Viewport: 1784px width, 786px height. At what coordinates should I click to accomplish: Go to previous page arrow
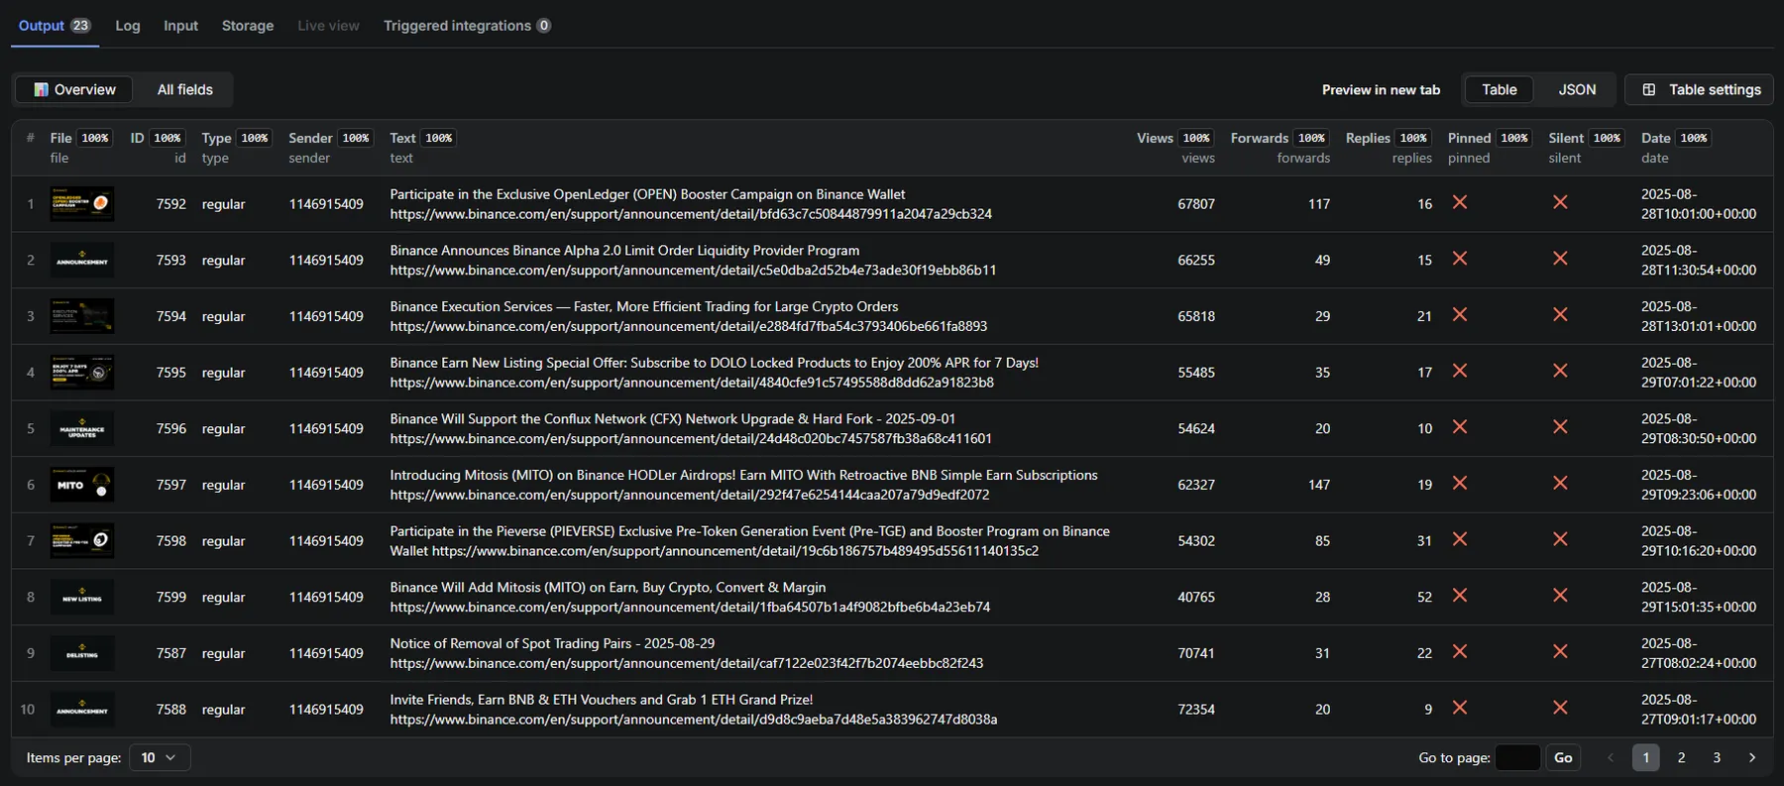[1611, 757]
